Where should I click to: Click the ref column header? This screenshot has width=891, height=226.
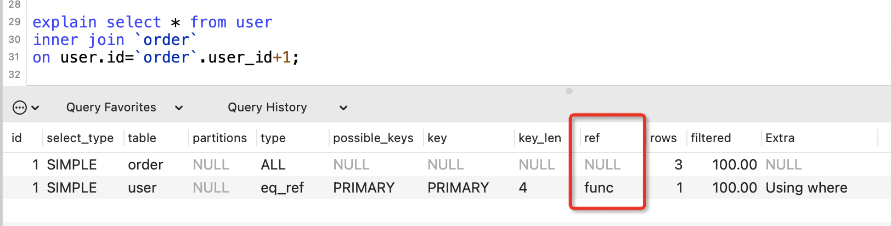coord(592,138)
